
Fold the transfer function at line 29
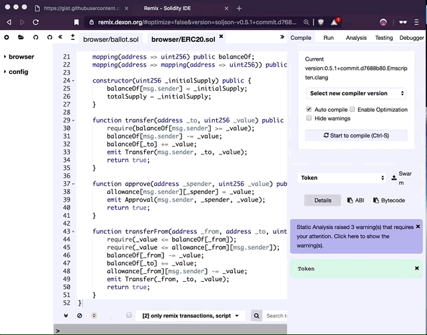[73, 121]
